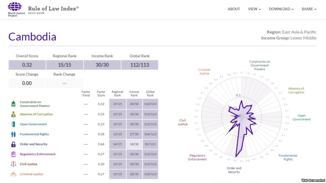The height and width of the screenshot is (183, 326).
Task: Click the 0.5 ring label on radar chart
Action: pyautogui.click(x=238, y=95)
